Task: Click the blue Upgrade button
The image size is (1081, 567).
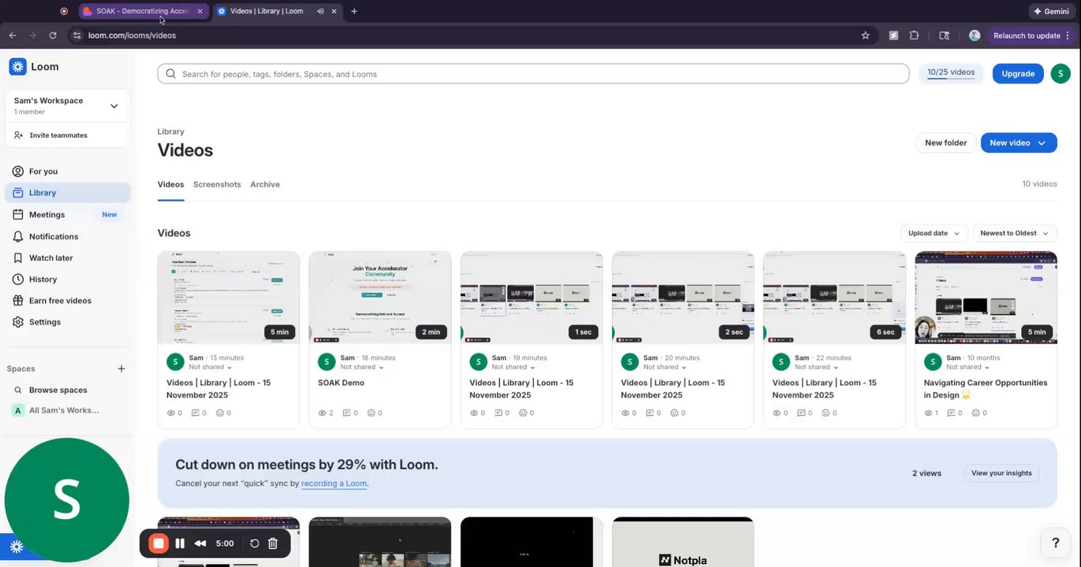Action: point(1018,73)
